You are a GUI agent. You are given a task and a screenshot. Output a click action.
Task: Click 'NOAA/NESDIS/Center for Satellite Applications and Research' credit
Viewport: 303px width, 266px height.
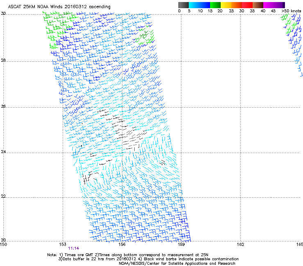point(177,264)
